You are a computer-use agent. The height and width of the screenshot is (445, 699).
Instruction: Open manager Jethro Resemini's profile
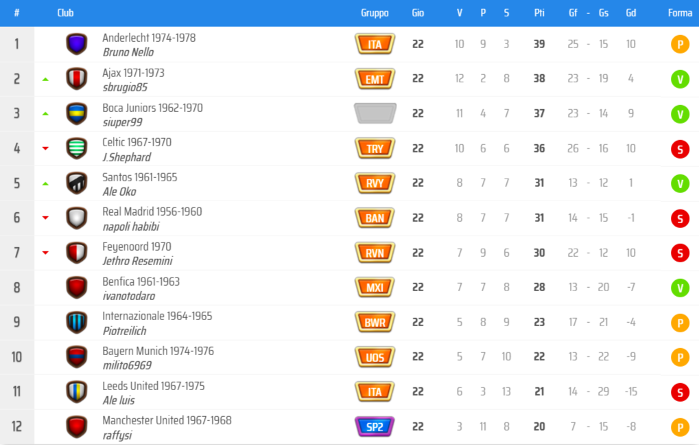[137, 261]
